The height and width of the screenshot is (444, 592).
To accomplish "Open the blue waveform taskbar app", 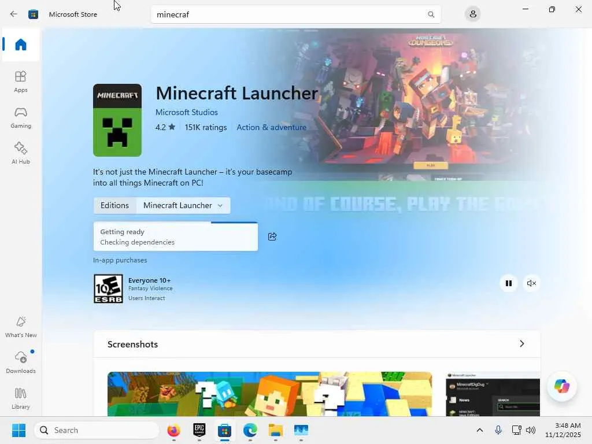I will tap(301, 430).
